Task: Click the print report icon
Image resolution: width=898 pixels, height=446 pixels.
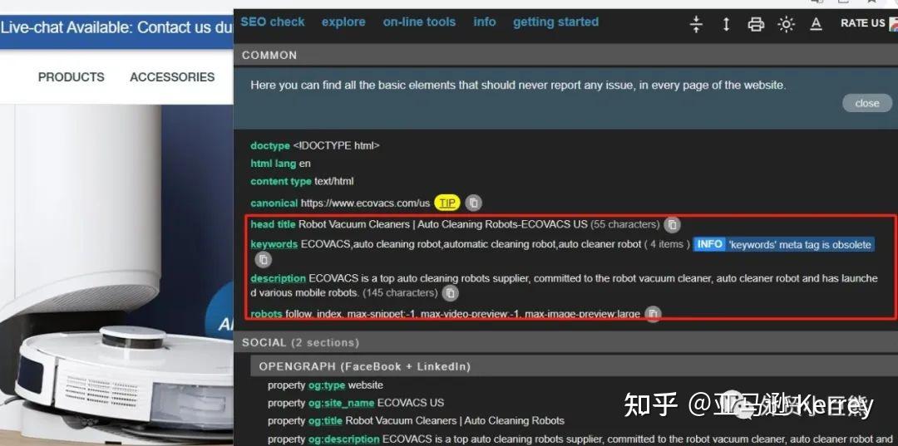Action: point(756,24)
